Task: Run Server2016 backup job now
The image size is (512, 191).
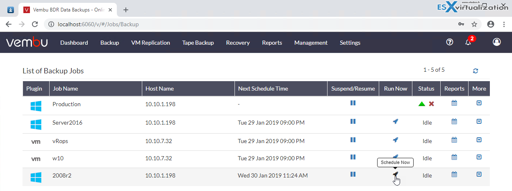Action: coord(395,121)
